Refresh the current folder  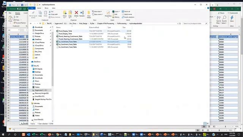[180, 24]
